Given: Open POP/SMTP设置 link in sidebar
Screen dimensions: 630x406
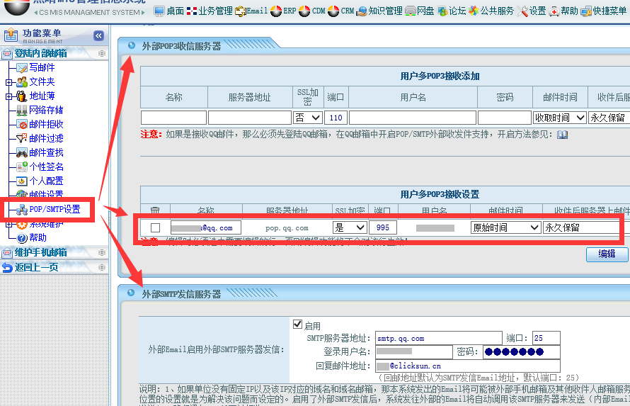Looking at the screenshot, I should click(x=55, y=209).
